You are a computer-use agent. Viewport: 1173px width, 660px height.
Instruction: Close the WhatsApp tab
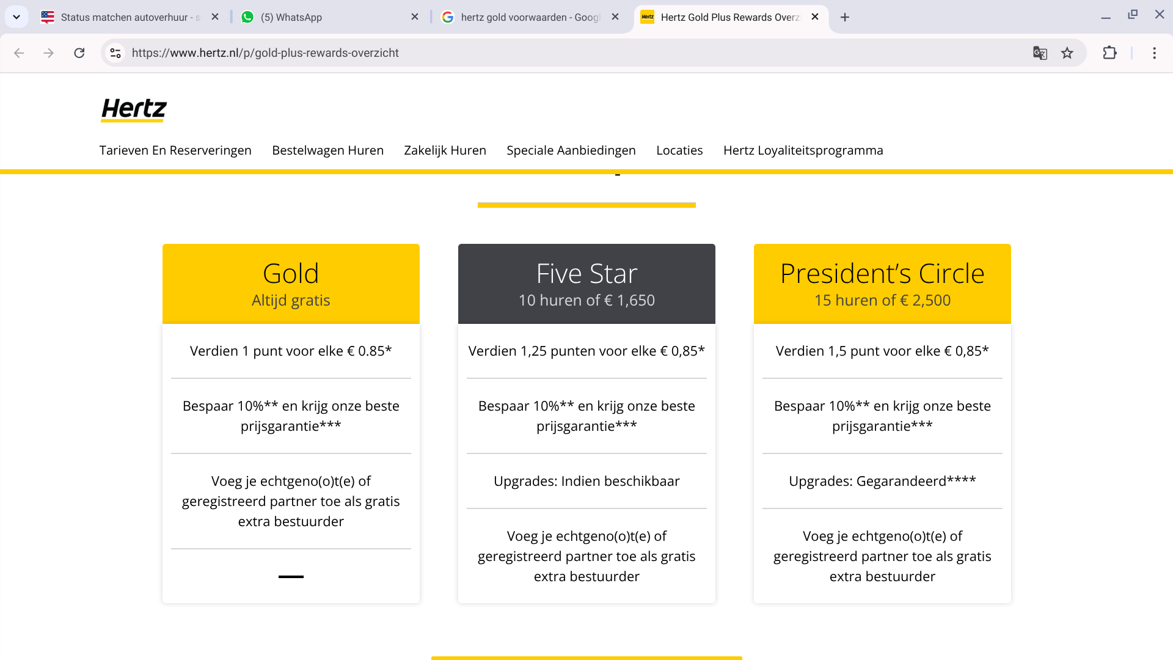click(415, 17)
